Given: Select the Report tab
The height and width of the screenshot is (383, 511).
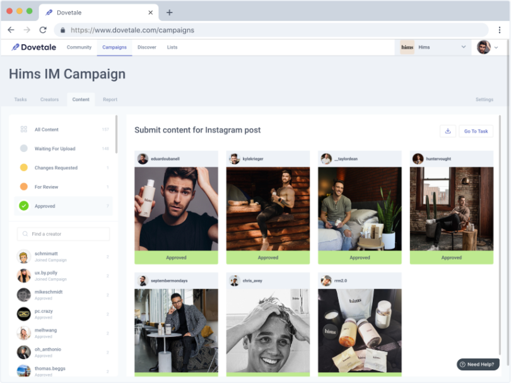Looking at the screenshot, I should 109,99.
